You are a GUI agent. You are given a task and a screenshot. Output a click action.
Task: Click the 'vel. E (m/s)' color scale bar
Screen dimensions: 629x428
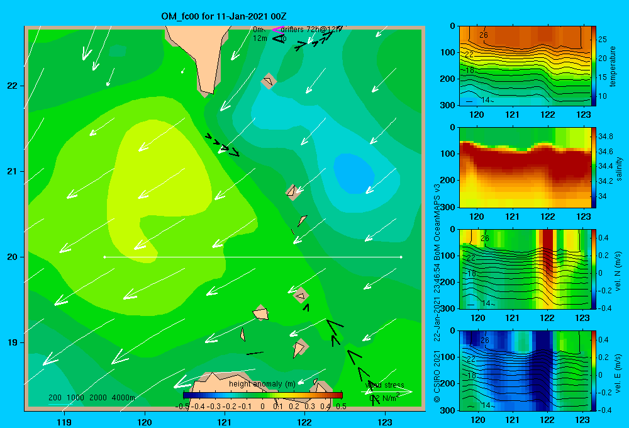point(594,371)
